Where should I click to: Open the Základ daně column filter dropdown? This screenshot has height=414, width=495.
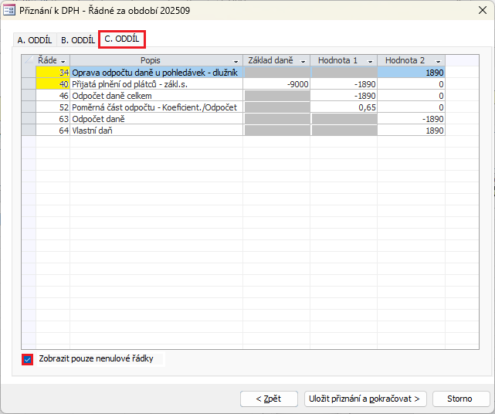click(303, 61)
